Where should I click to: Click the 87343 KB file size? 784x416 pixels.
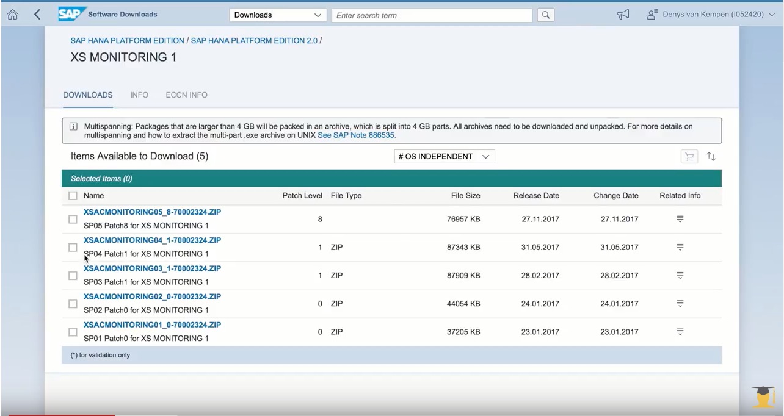(x=463, y=247)
